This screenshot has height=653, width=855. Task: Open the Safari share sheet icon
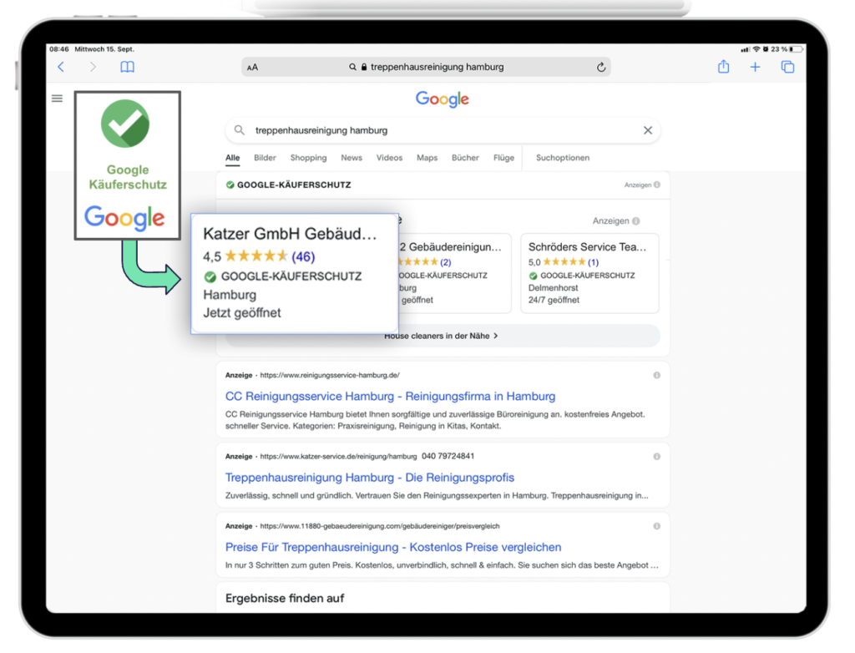[x=723, y=68]
